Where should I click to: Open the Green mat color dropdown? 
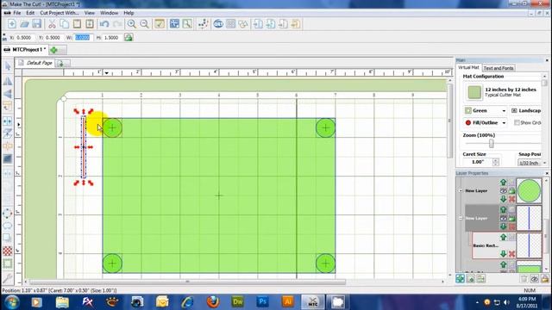point(485,110)
